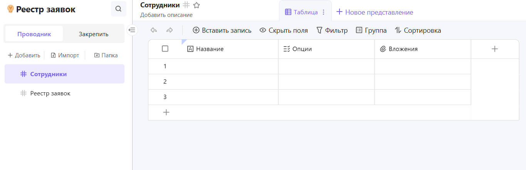Select row number 2
The width and height of the screenshot is (526, 170).
[x=165, y=82]
